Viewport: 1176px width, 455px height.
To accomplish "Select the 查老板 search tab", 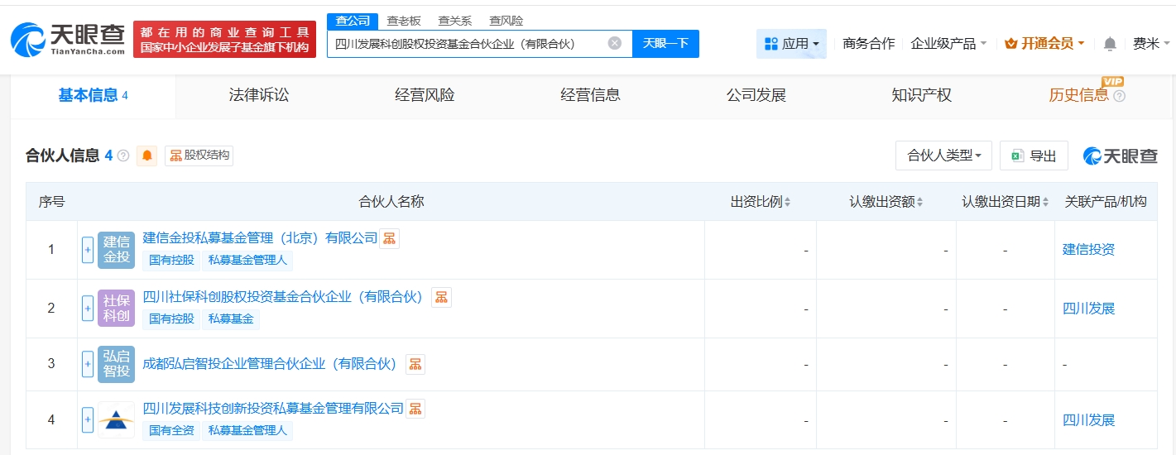I will [404, 21].
